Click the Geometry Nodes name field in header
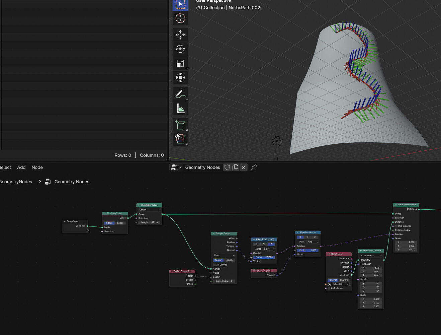 [203, 167]
